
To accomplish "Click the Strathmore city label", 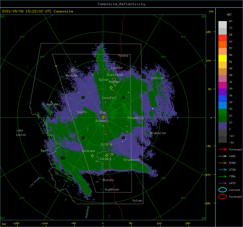I will click(x=131, y=160).
